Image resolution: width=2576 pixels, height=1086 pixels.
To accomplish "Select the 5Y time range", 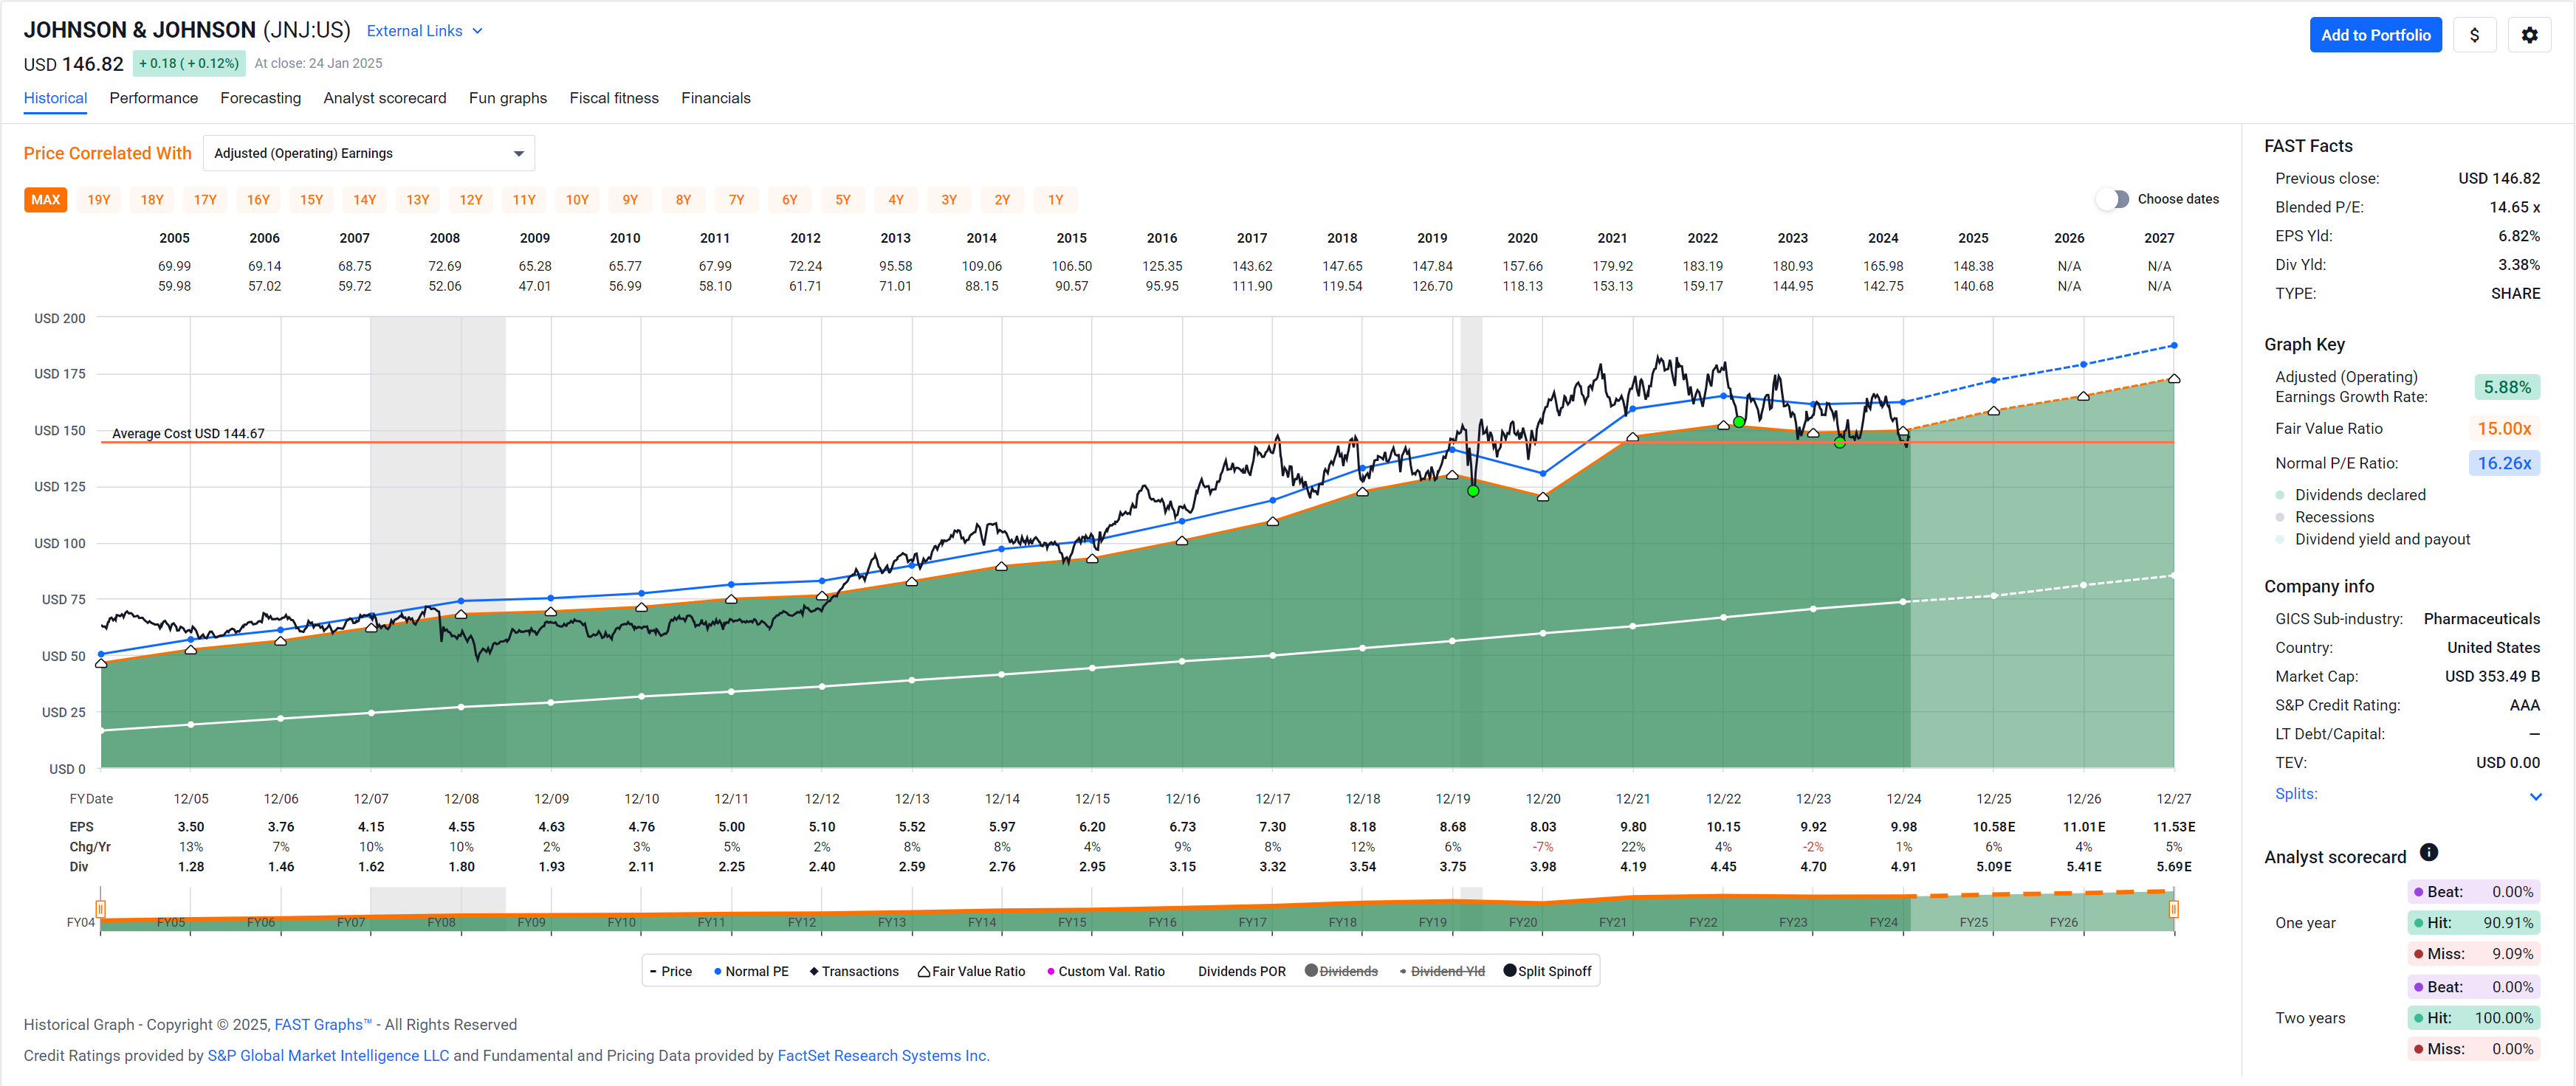I will (x=843, y=200).
